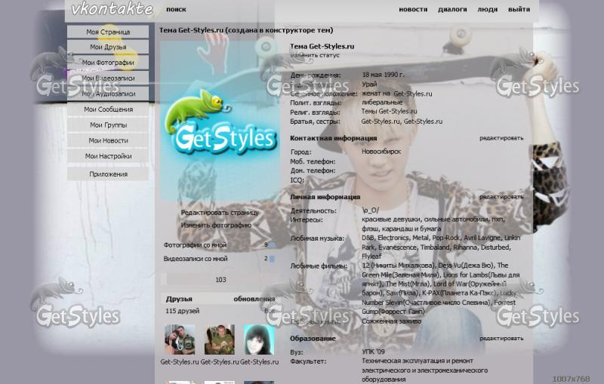
Task: Click the vkontakte logo
Action: click(112, 10)
